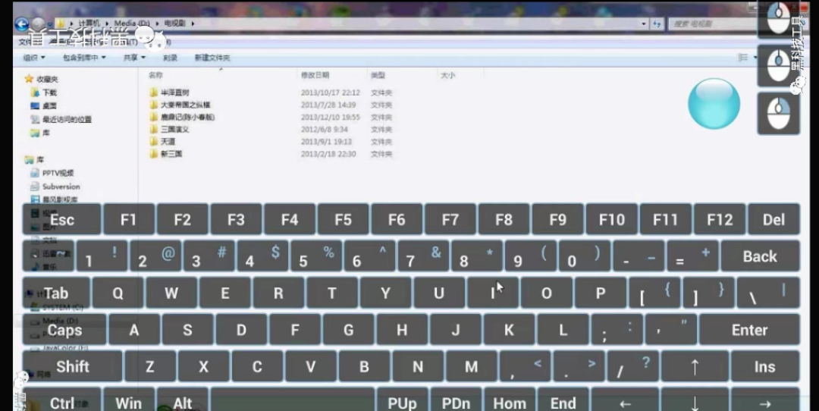Image resolution: width=819 pixels, height=411 pixels.
Task: Sort by the 类型 column header
Action: (378, 75)
